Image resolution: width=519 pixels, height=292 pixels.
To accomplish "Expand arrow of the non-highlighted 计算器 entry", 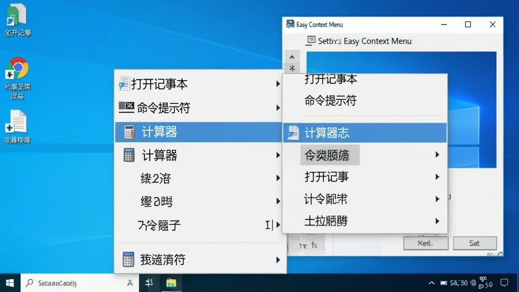I will point(278,155).
